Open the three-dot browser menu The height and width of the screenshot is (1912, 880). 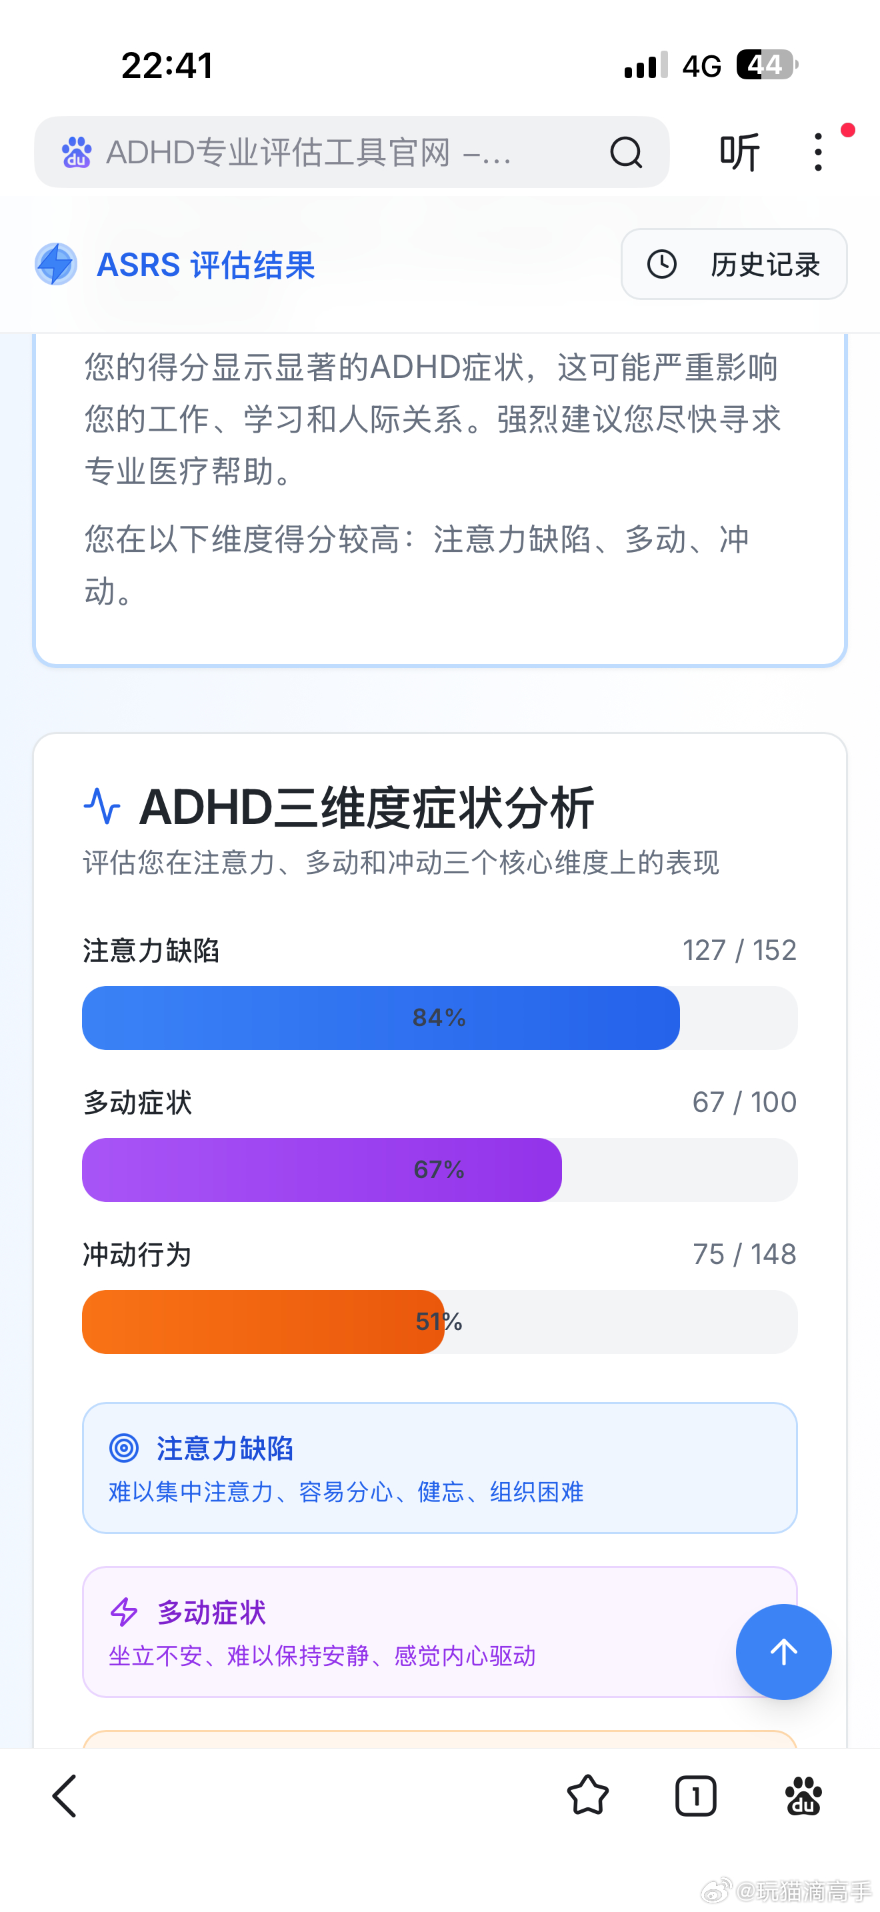point(818,152)
